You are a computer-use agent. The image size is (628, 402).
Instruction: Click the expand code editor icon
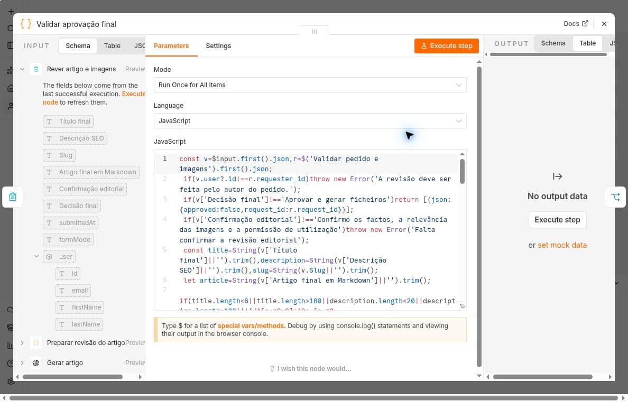click(x=462, y=306)
